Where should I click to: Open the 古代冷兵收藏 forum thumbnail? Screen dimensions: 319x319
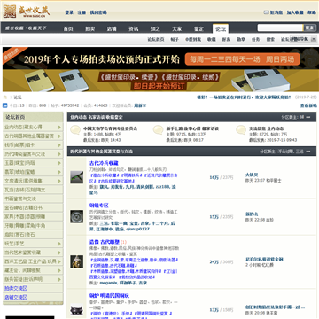(x=76, y=177)
